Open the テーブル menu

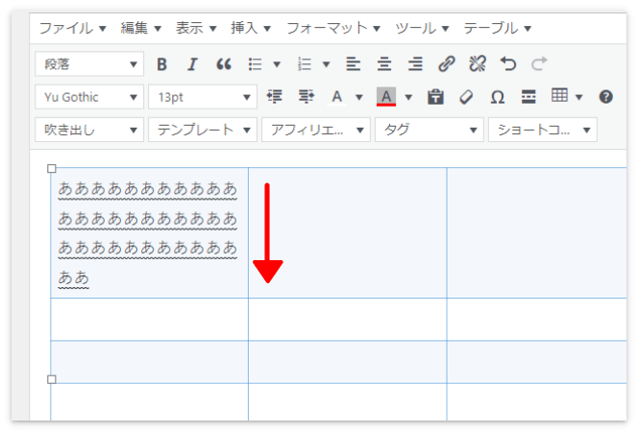point(497,28)
